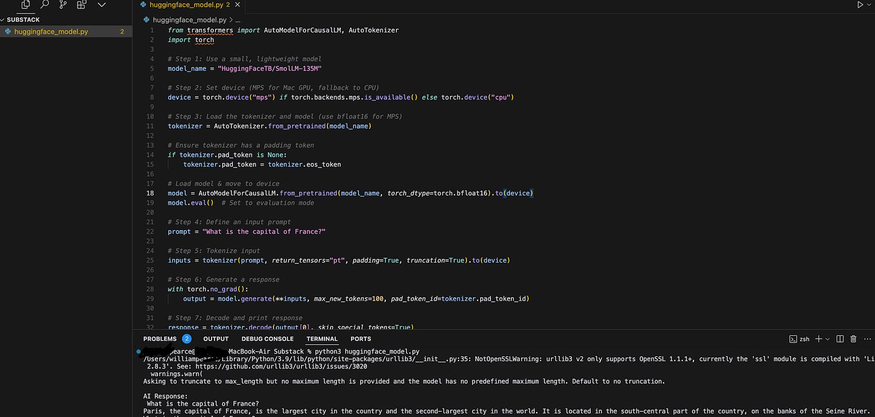Image resolution: width=875 pixels, height=417 pixels.
Task: Click line number 25 in the gutter
Action: click(x=151, y=260)
